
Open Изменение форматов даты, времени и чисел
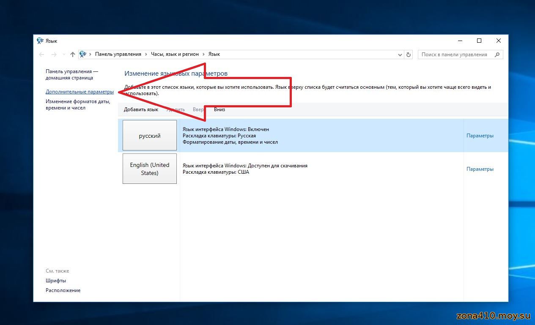[x=78, y=105]
